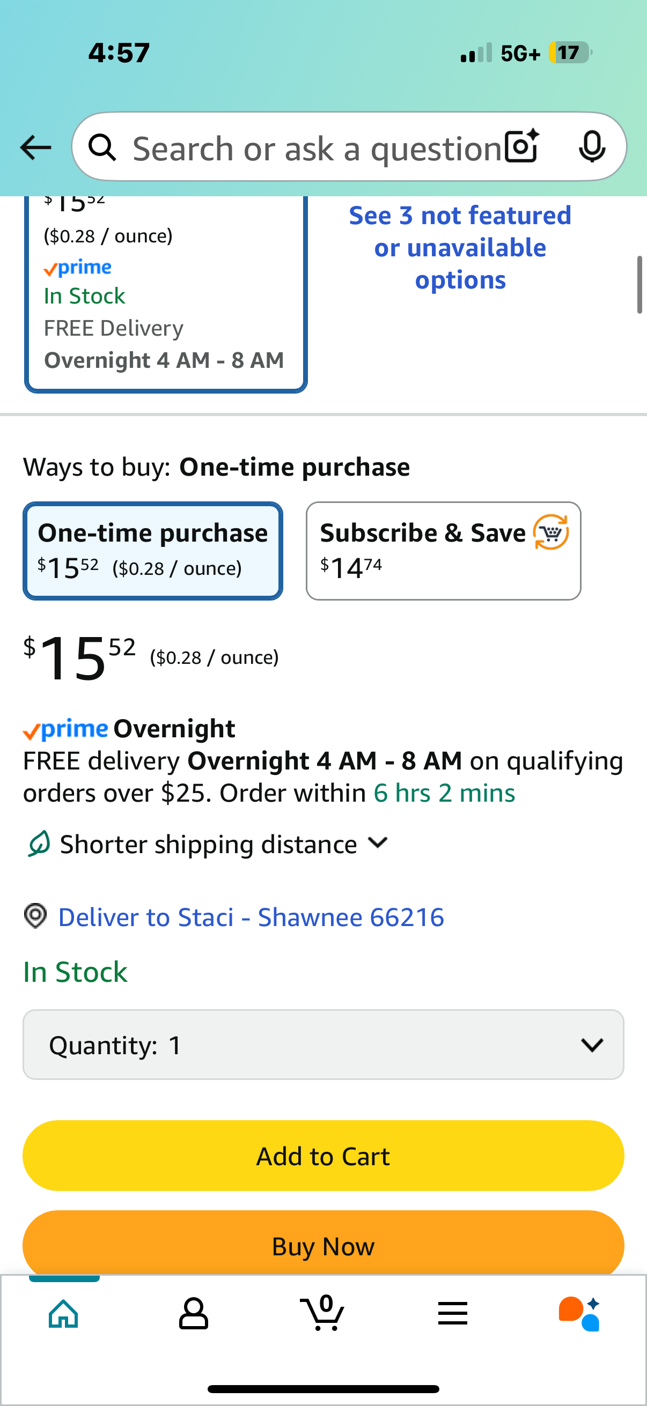The width and height of the screenshot is (647, 1406).
Task: Open the account profile tab
Action: 193,1314
